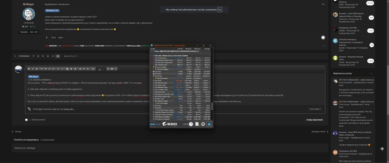Open MJRegul's avatar image
This screenshot has height=163, width=389.
(29, 14)
